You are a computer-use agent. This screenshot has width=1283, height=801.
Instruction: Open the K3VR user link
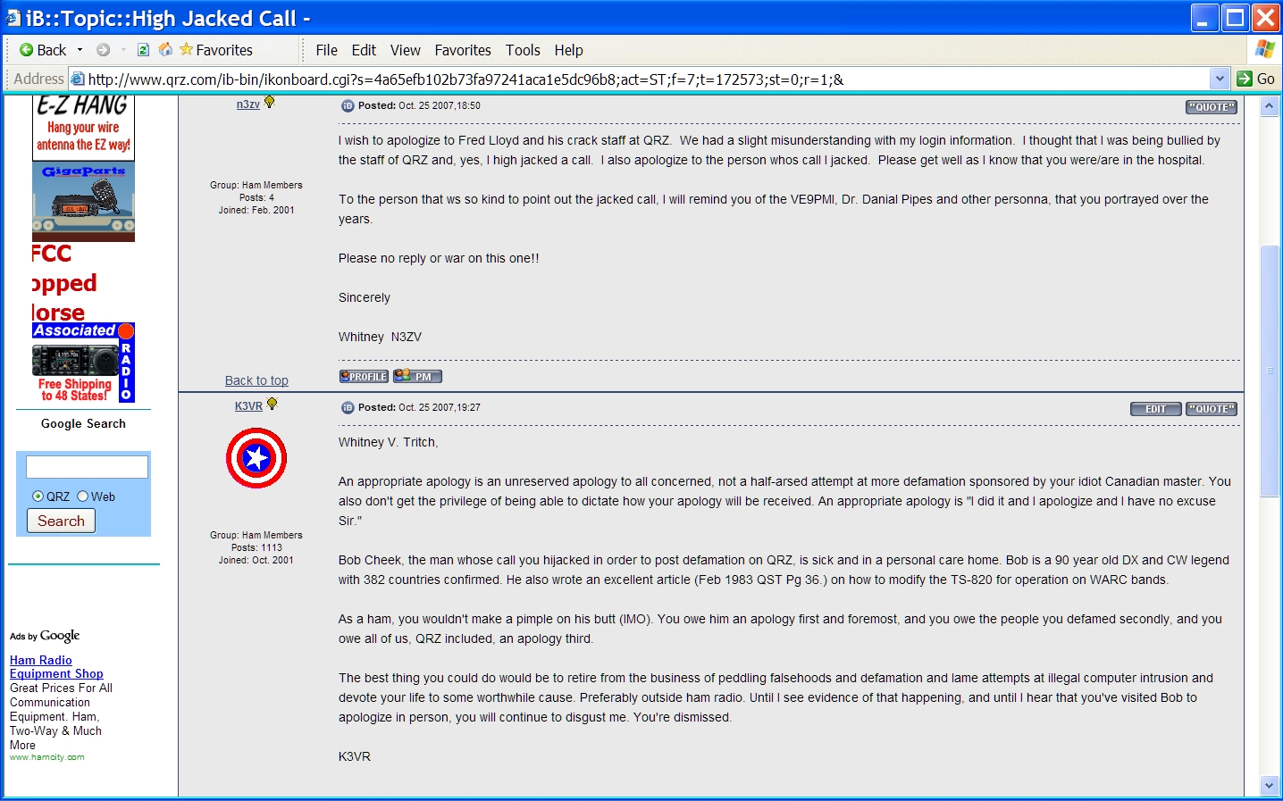point(248,405)
